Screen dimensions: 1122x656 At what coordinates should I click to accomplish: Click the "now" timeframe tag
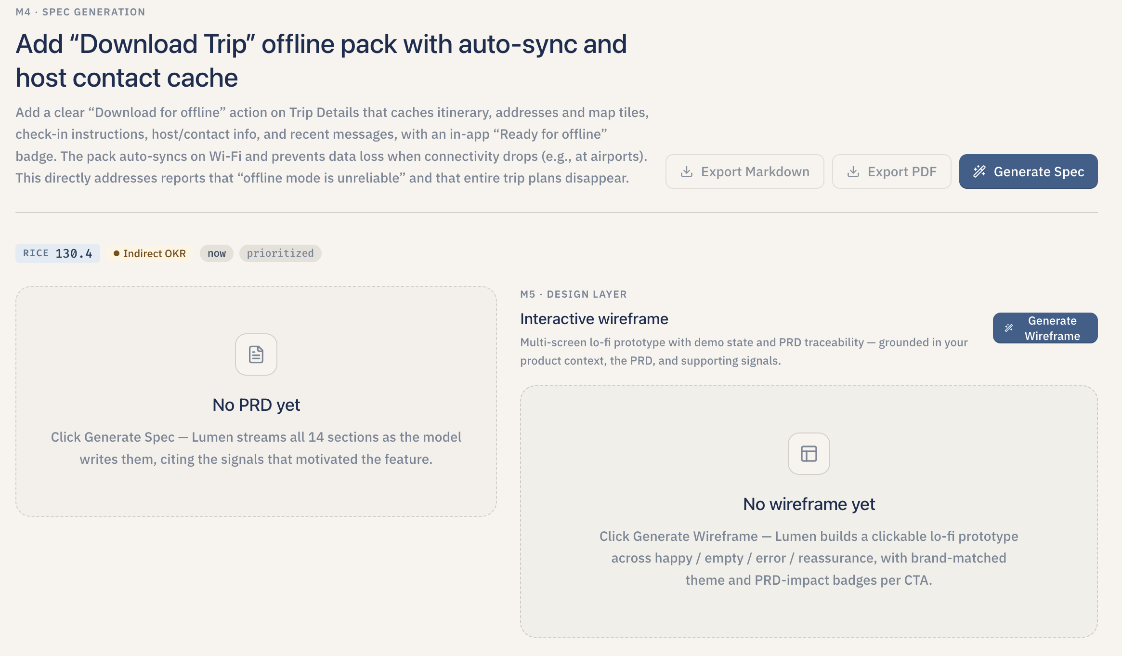point(217,253)
